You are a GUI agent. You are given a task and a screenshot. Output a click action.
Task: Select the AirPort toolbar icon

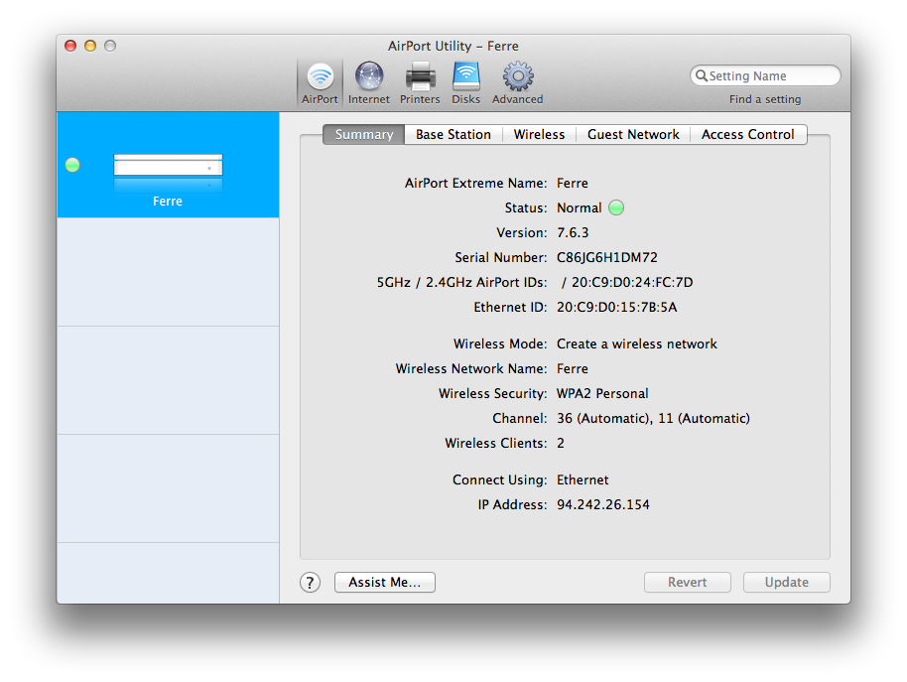click(x=320, y=82)
